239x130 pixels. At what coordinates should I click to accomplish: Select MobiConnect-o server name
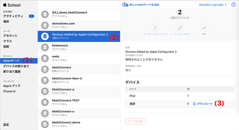[x=63, y=90]
